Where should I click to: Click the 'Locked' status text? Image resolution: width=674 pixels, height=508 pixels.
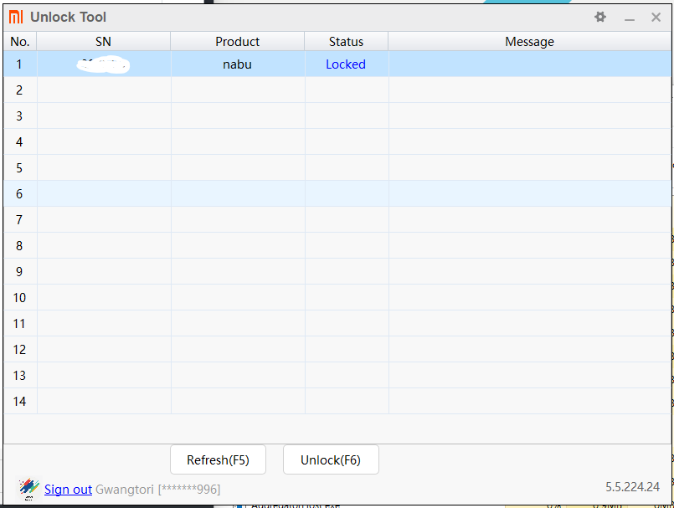(346, 64)
